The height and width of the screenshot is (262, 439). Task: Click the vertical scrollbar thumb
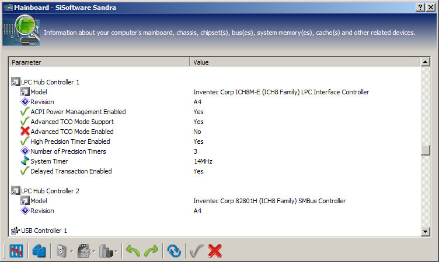click(425, 150)
